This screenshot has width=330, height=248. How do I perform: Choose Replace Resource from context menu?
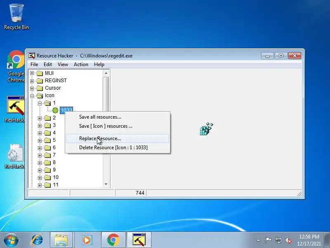tap(118, 138)
